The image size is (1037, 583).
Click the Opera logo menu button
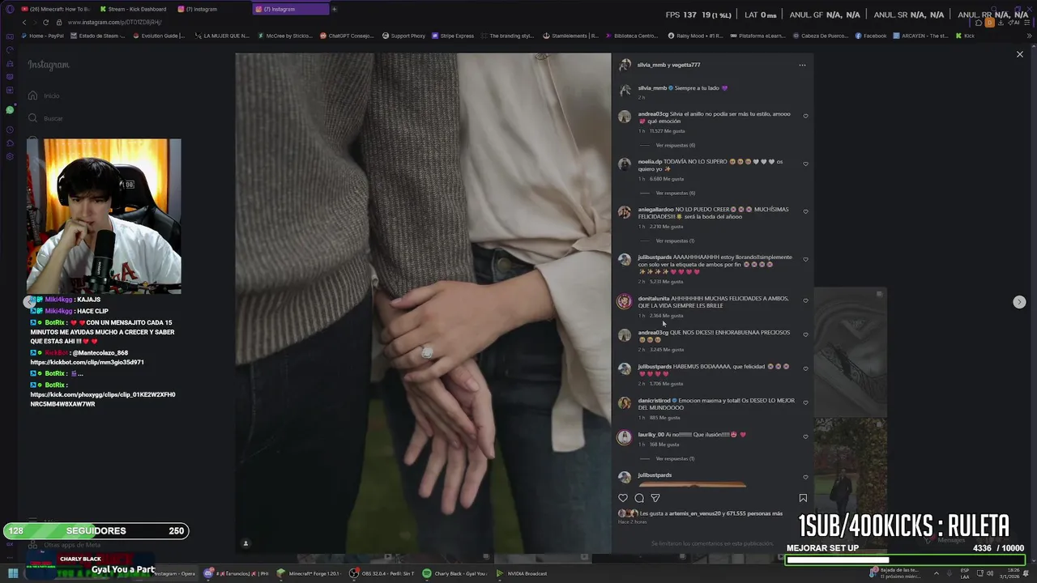click(x=10, y=9)
